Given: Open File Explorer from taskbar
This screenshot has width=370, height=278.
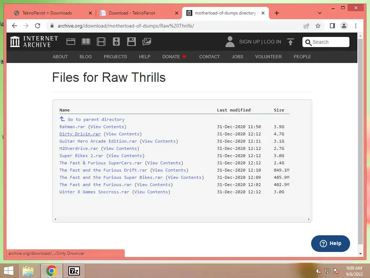Looking at the screenshot, I should coord(28,271).
